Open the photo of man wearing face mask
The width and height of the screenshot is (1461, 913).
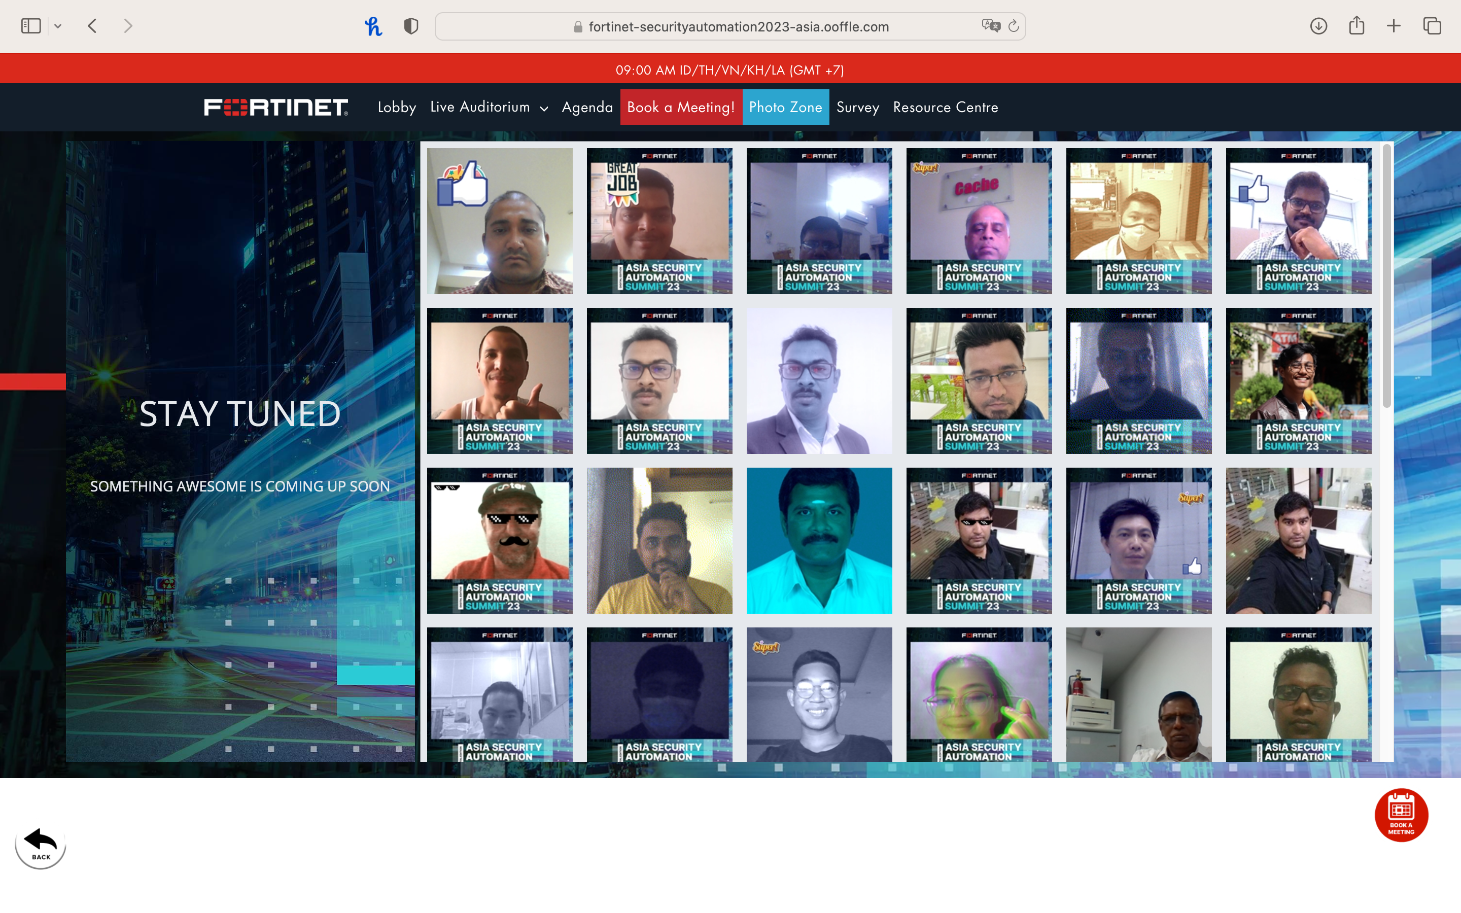click(1138, 221)
